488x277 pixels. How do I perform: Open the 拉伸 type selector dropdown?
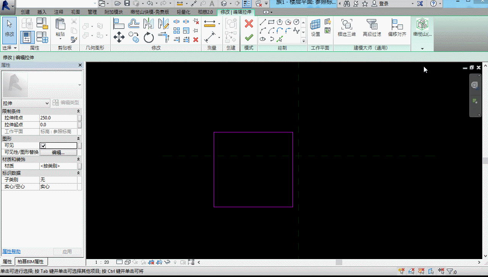click(x=26, y=103)
